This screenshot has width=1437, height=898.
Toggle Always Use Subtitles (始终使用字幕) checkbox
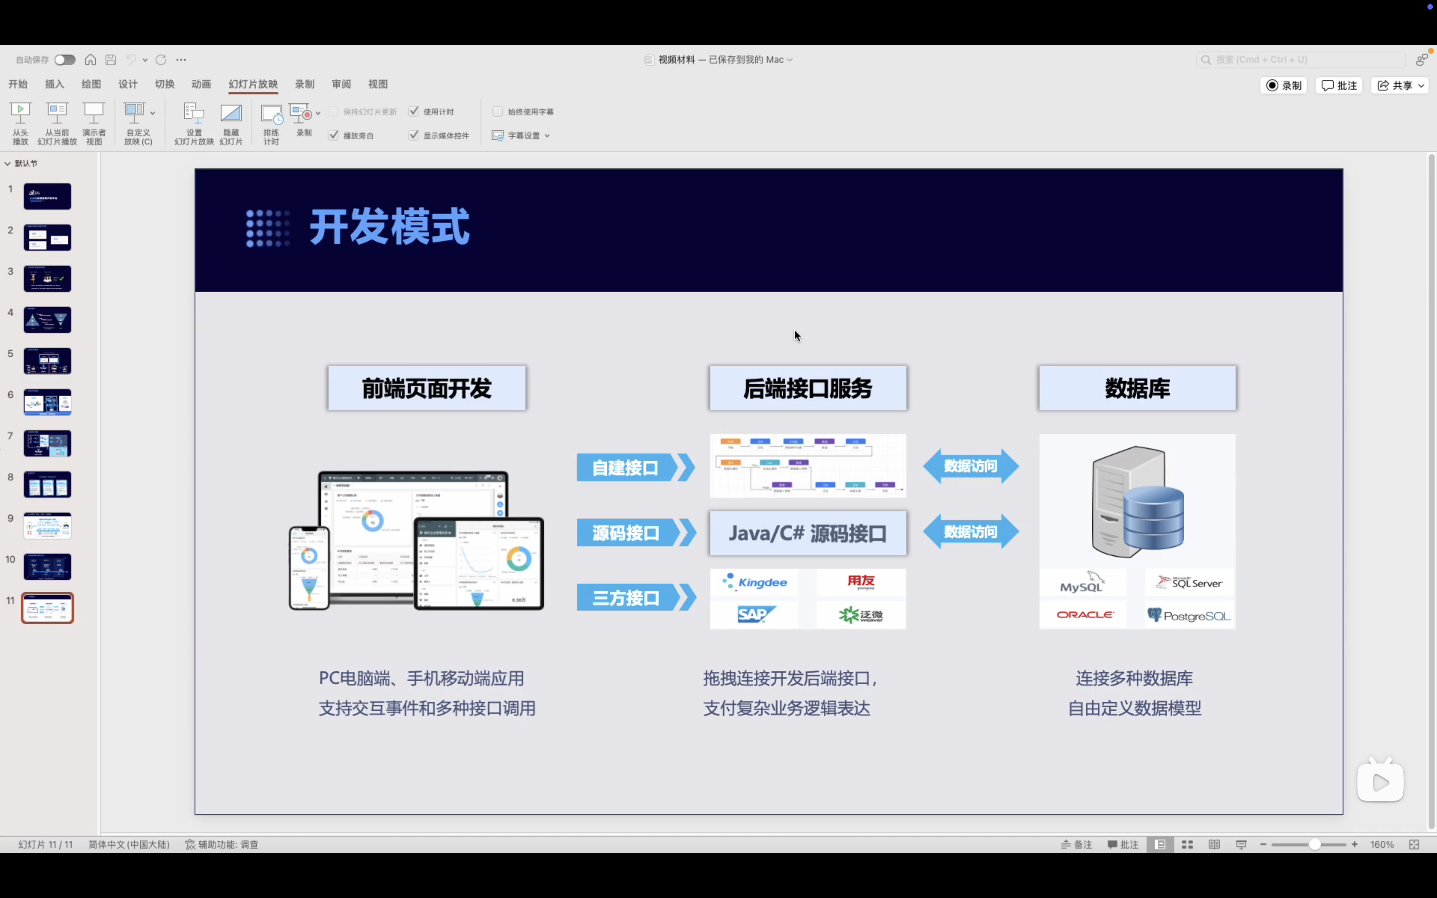(498, 111)
